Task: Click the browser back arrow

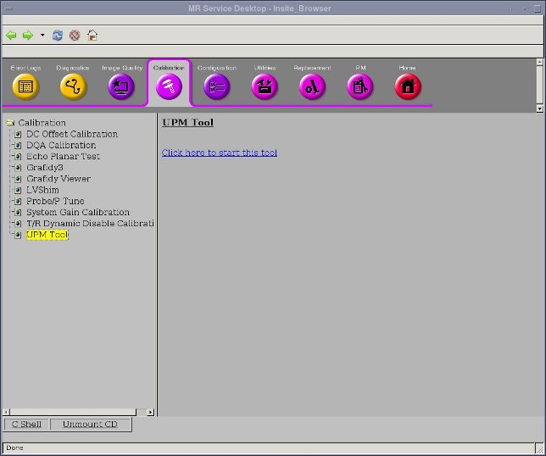Action: point(11,36)
